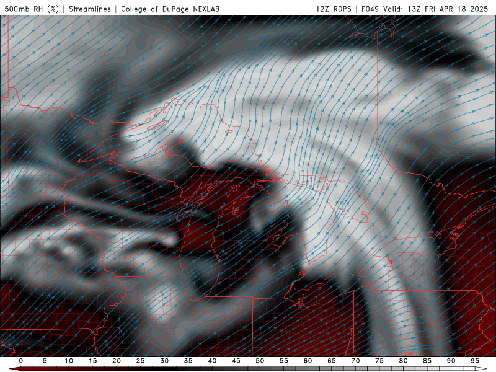Click the dark red low-end of the RH color scale
This screenshot has height=372, width=496.
tap(14, 369)
